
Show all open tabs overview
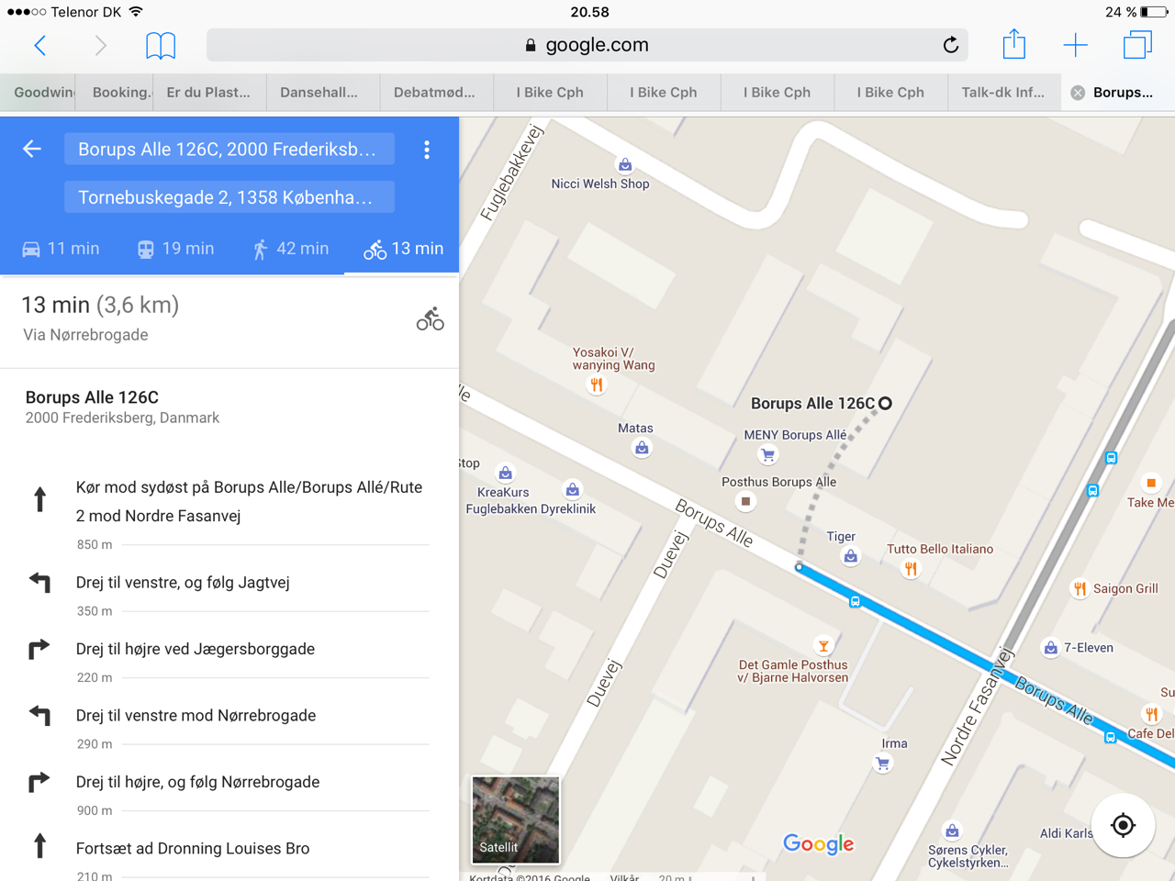tap(1137, 45)
